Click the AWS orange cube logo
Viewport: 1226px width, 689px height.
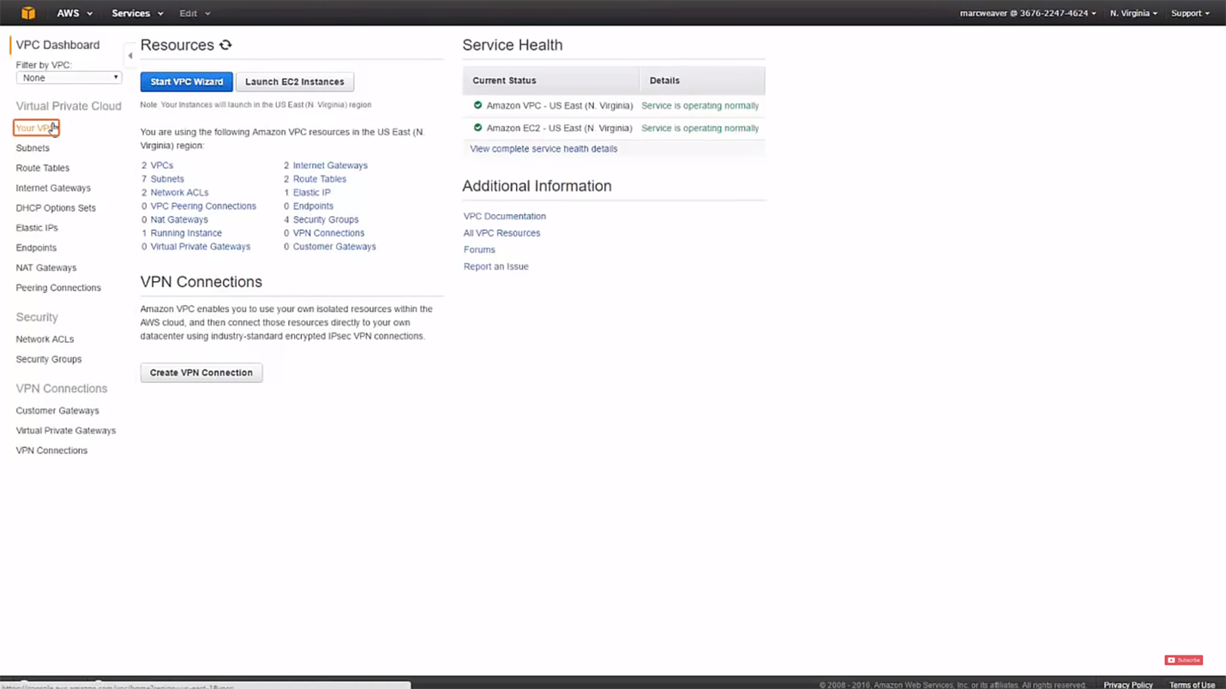tap(28, 13)
